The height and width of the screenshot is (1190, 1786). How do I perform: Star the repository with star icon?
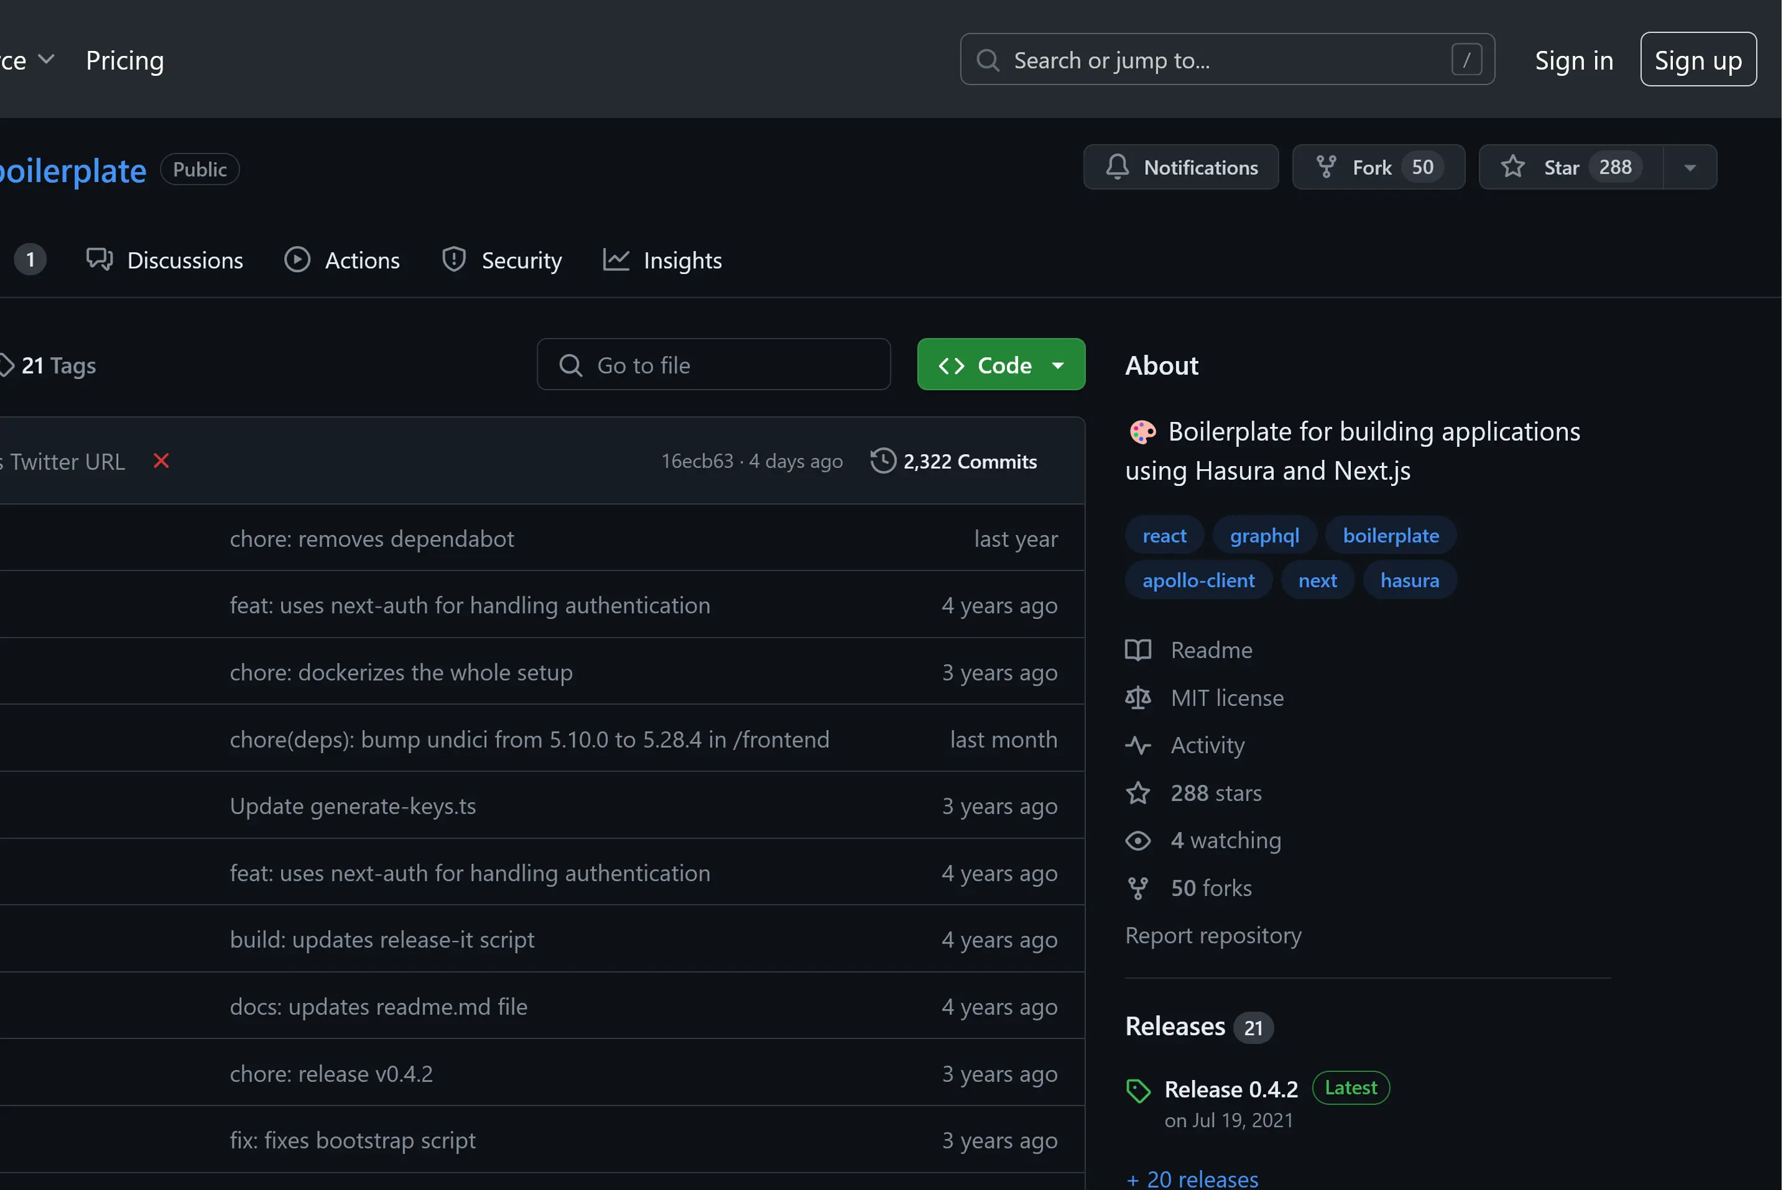pyautogui.click(x=1512, y=167)
